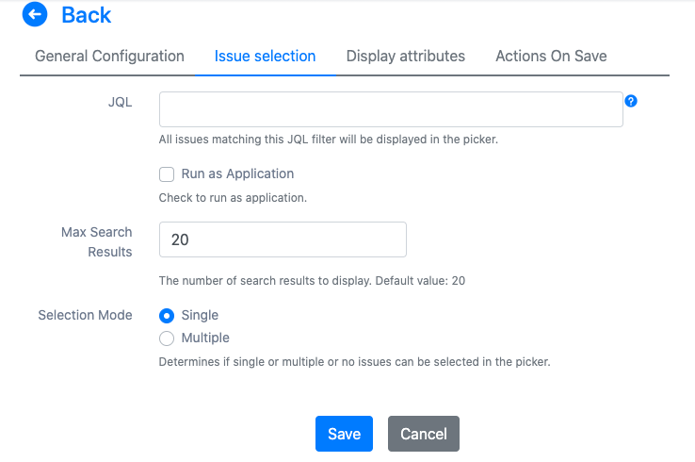Click the blue back arrow icon
695x462 pixels.
pyautogui.click(x=35, y=14)
